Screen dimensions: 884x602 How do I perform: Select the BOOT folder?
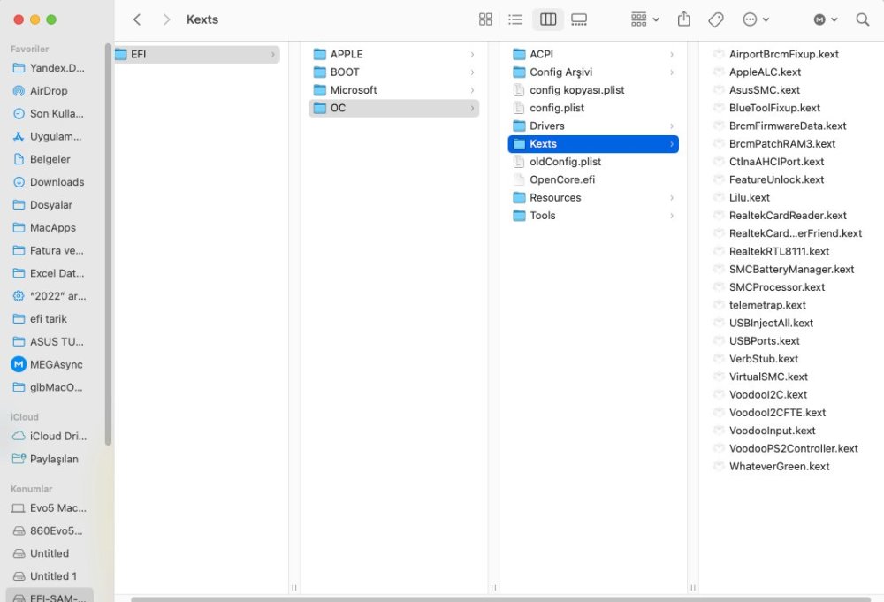coord(394,72)
